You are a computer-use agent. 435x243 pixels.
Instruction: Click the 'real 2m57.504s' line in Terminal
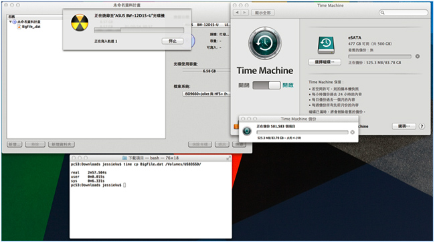pyautogui.click(x=89, y=172)
